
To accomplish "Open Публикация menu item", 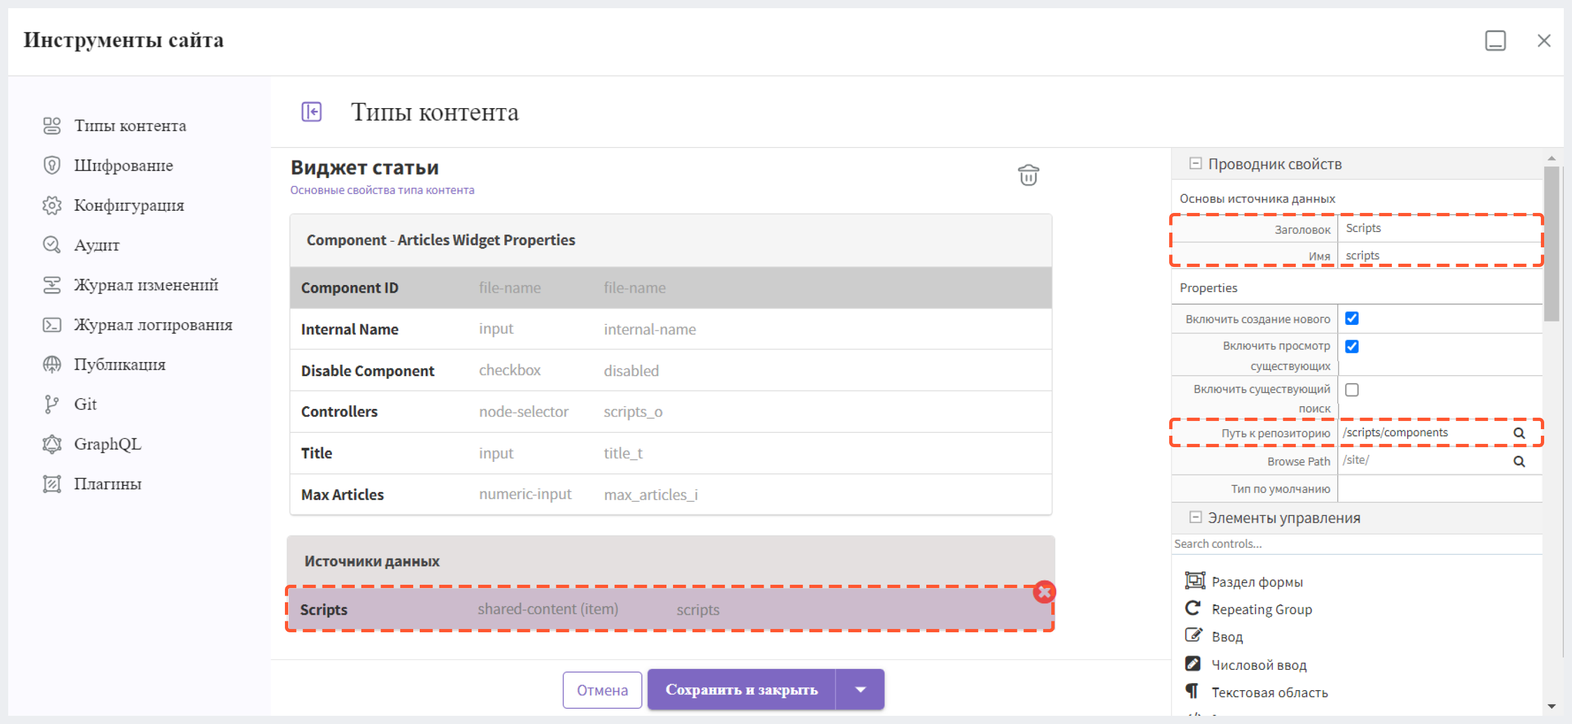I will (120, 364).
